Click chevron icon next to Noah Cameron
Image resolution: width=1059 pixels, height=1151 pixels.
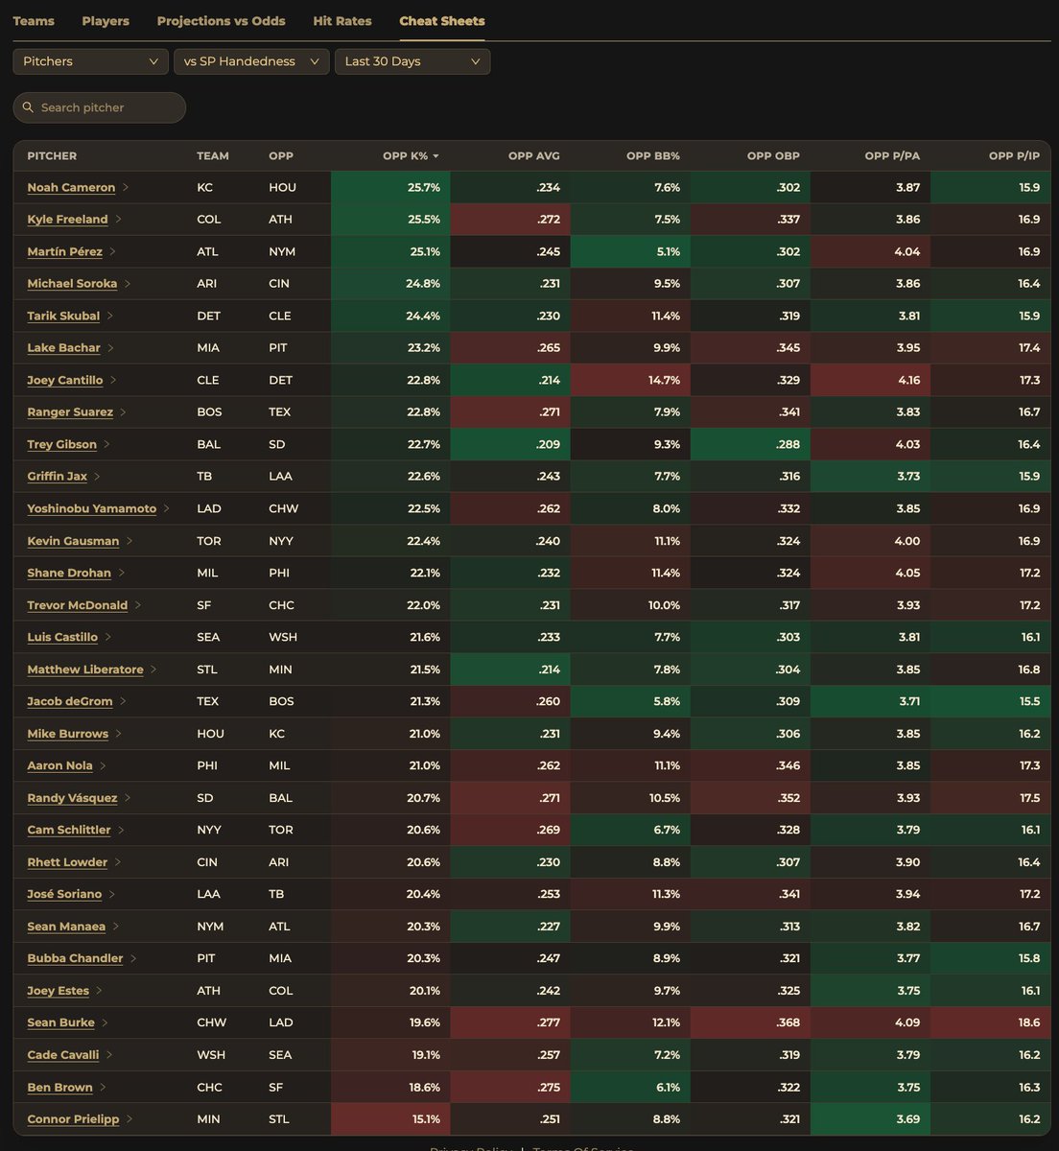point(126,187)
